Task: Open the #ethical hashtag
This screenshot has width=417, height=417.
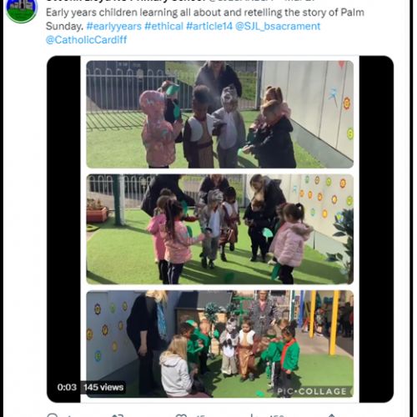Action: (163, 26)
